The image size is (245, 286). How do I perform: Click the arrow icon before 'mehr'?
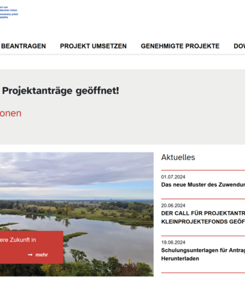pyautogui.click(x=30, y=255)
